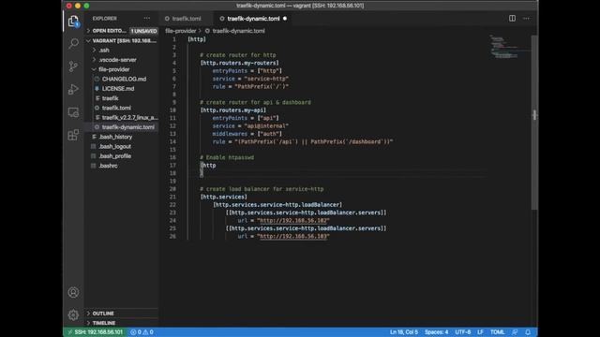
Task: Open .bash_history file
Action: (x=121, y=137)
